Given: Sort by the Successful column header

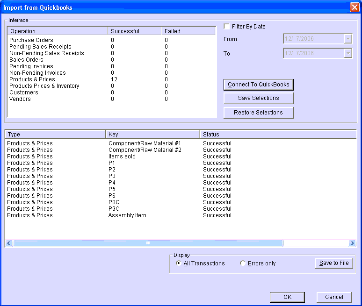Looking at the screenshot, I should 134,31.
